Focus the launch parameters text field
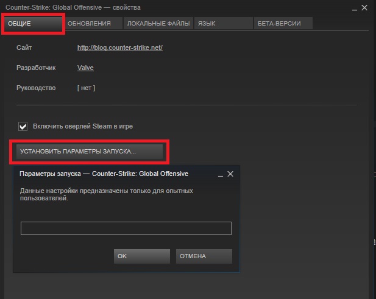Image resolution: width=376 pixels, height=299 pixels. click(126, 228)
